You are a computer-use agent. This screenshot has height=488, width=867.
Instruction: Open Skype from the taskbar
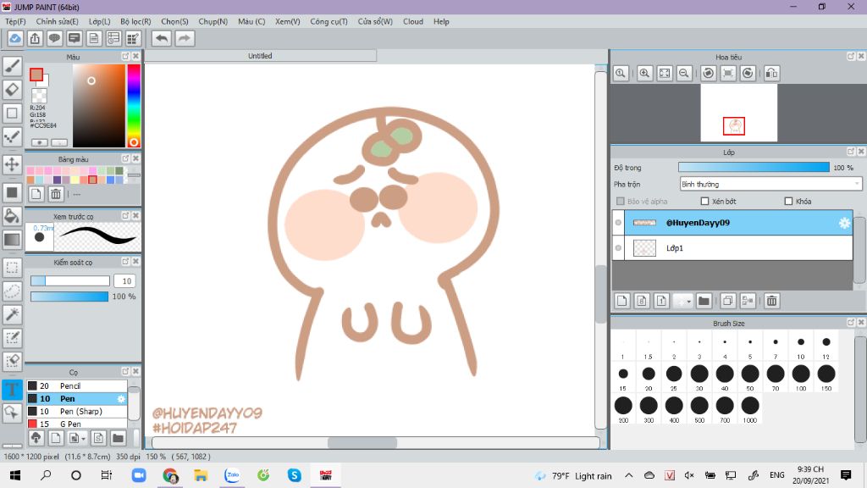coord(294,474)
